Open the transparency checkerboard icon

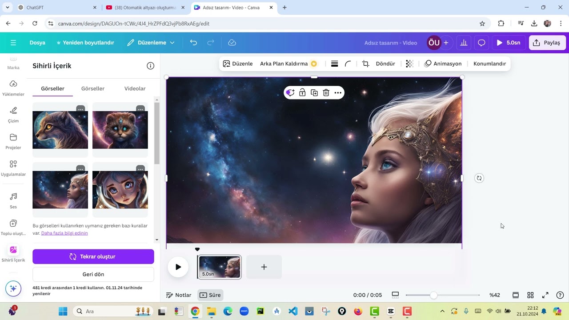tap(409, 64)
